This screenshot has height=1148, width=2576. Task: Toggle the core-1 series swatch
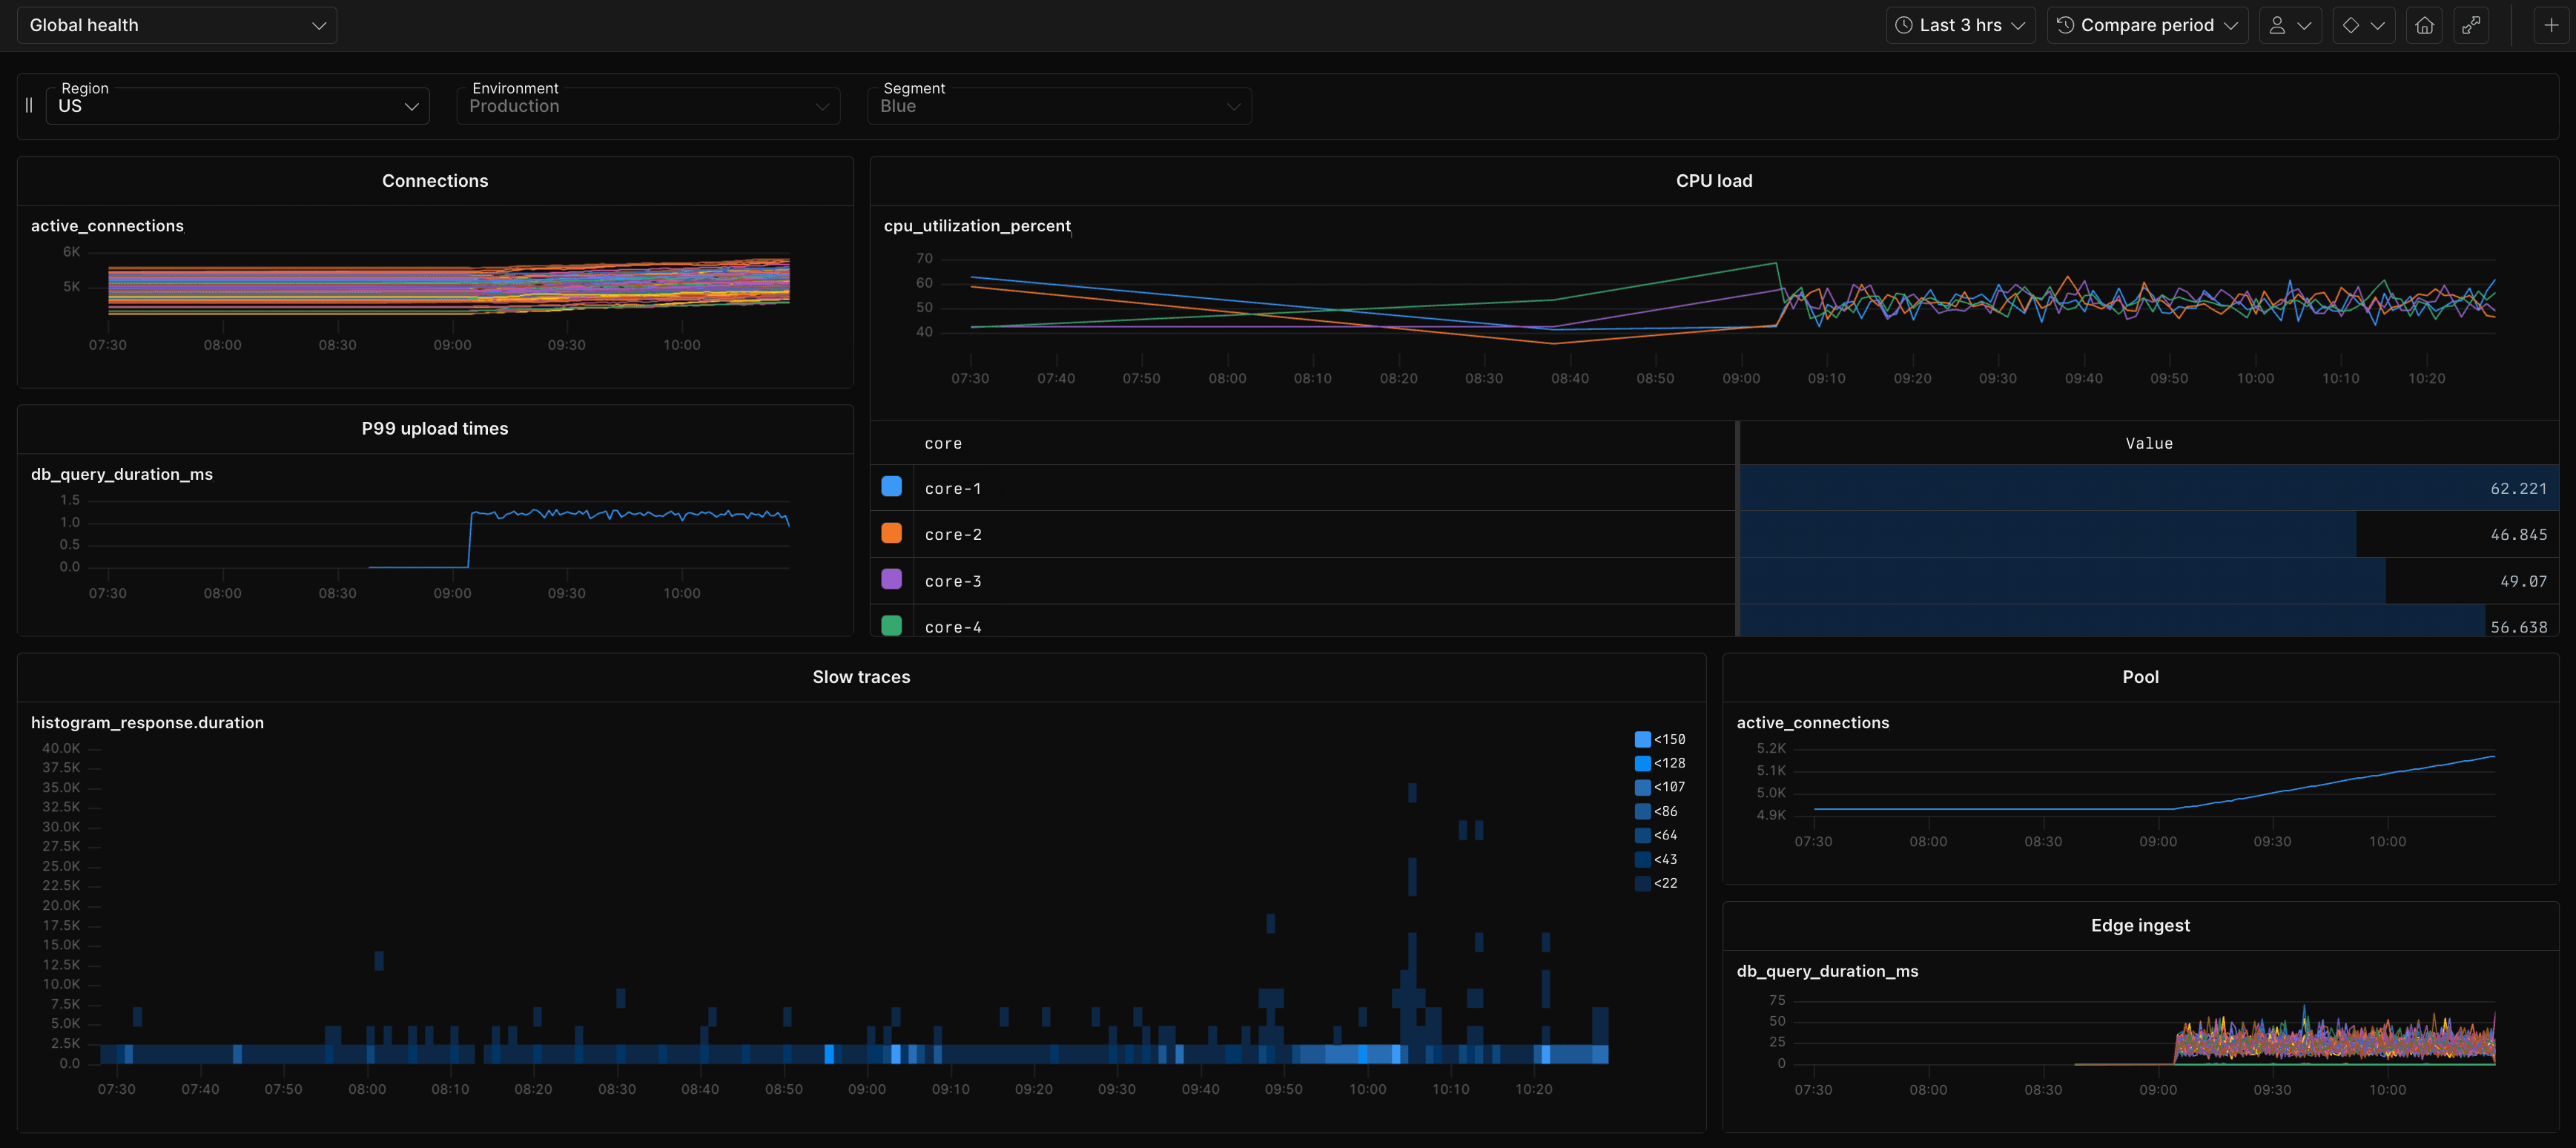tap(891, 487)
